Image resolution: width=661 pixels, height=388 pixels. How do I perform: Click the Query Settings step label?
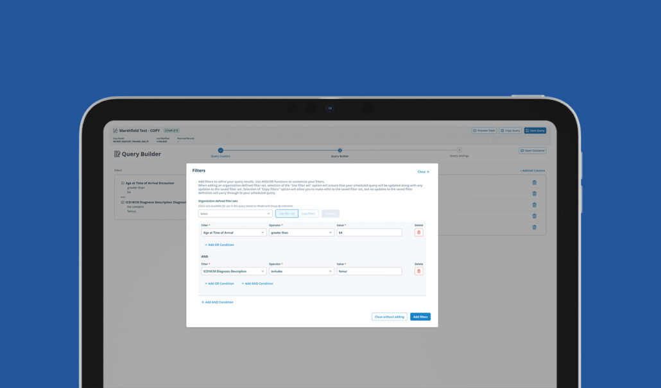(459, 156)
